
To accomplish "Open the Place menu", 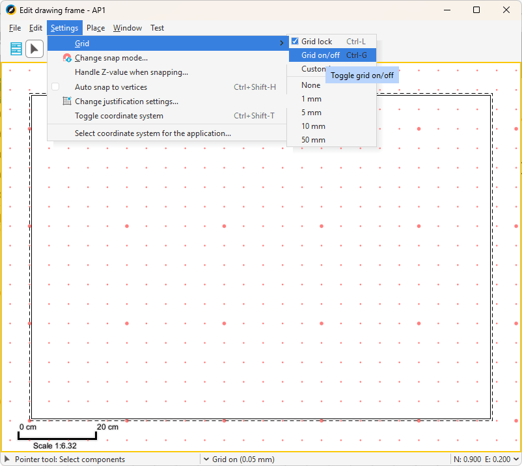I will 96,28.
